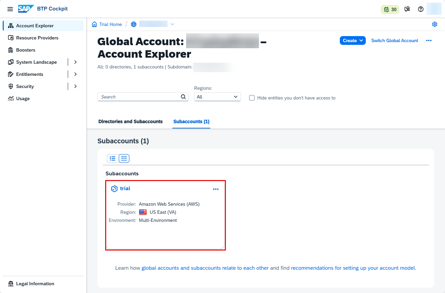Screen dimensions: 445x293
Task: Open account model recommendations link
Action: [353, 268]
